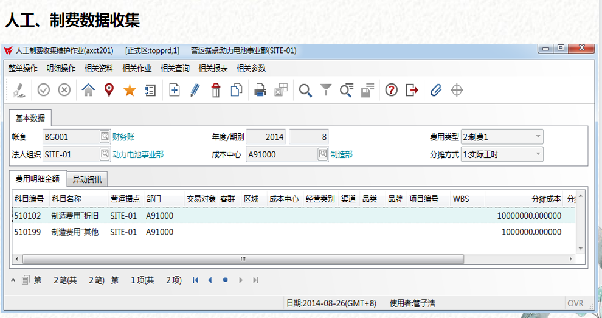Click the current record dot button

coord(226,280)
